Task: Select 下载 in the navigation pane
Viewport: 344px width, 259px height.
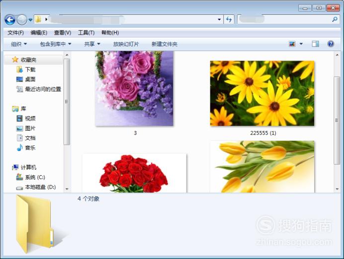Action: [30, 69]
